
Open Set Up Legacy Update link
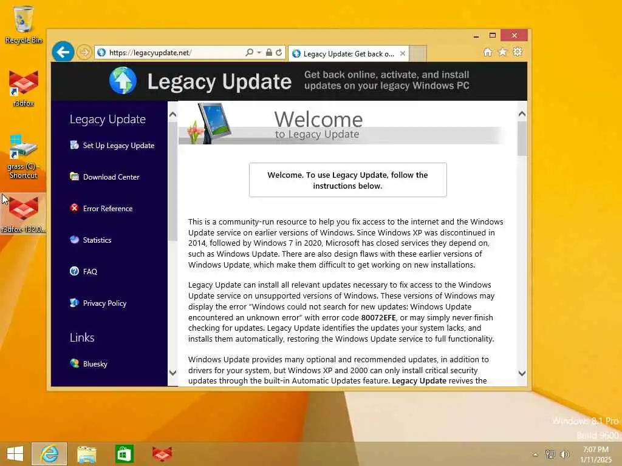pos(118,146)
